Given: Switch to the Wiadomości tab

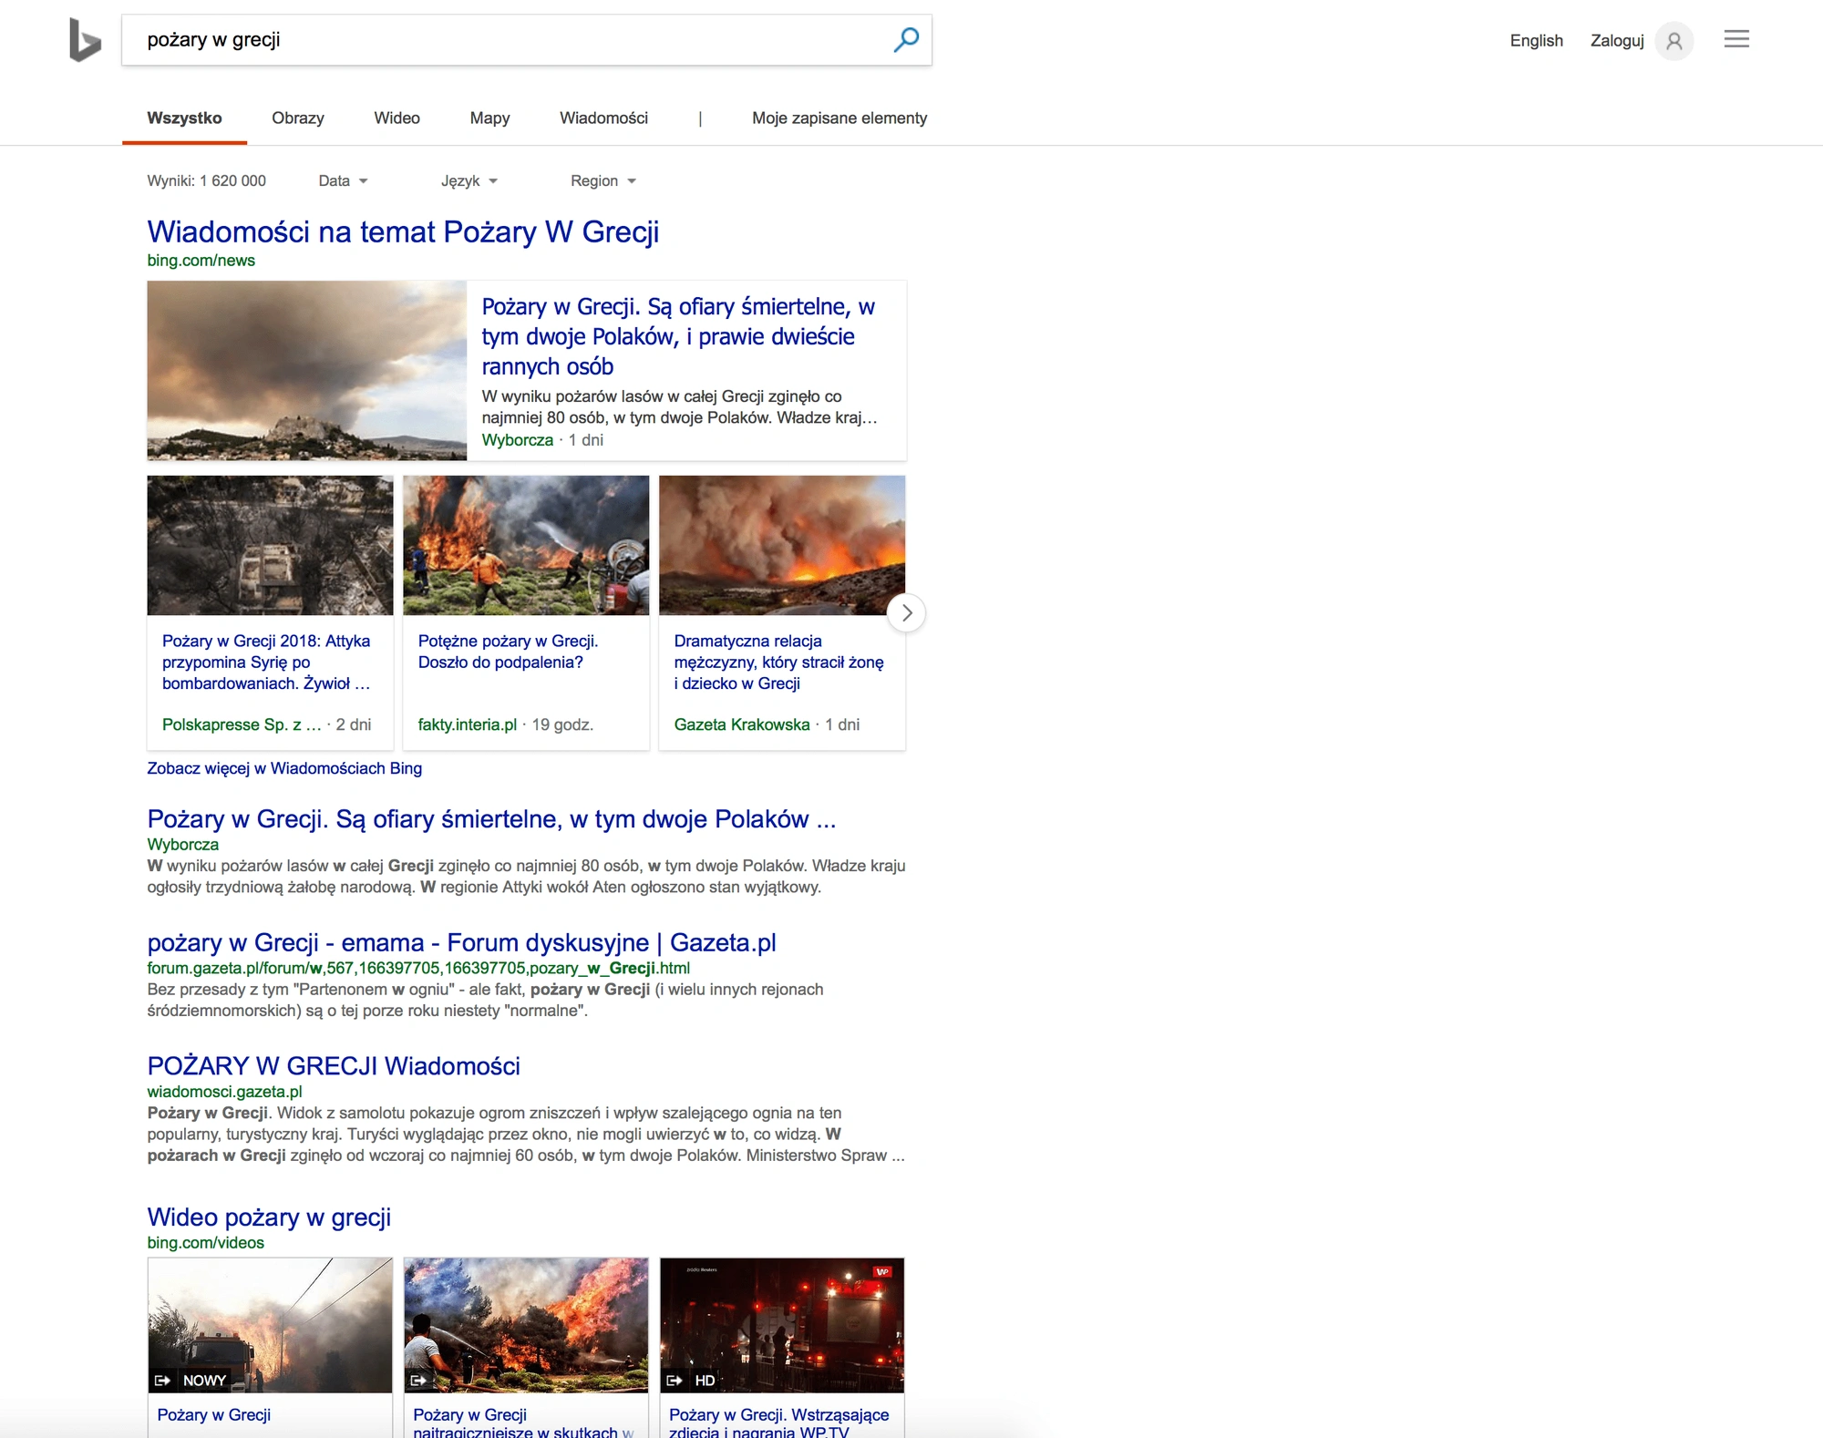Looking at the screenshot, I should [603, 118].
